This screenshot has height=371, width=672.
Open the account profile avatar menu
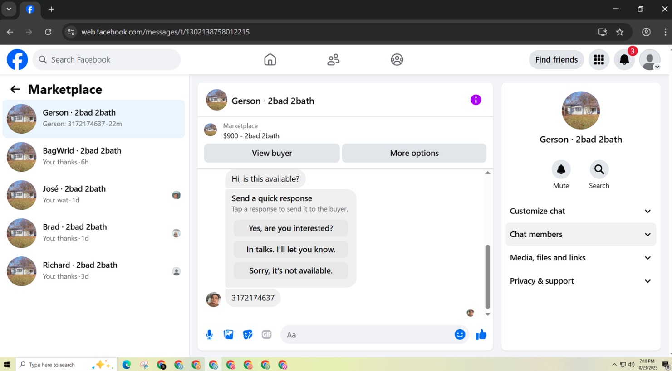(650, 59)
